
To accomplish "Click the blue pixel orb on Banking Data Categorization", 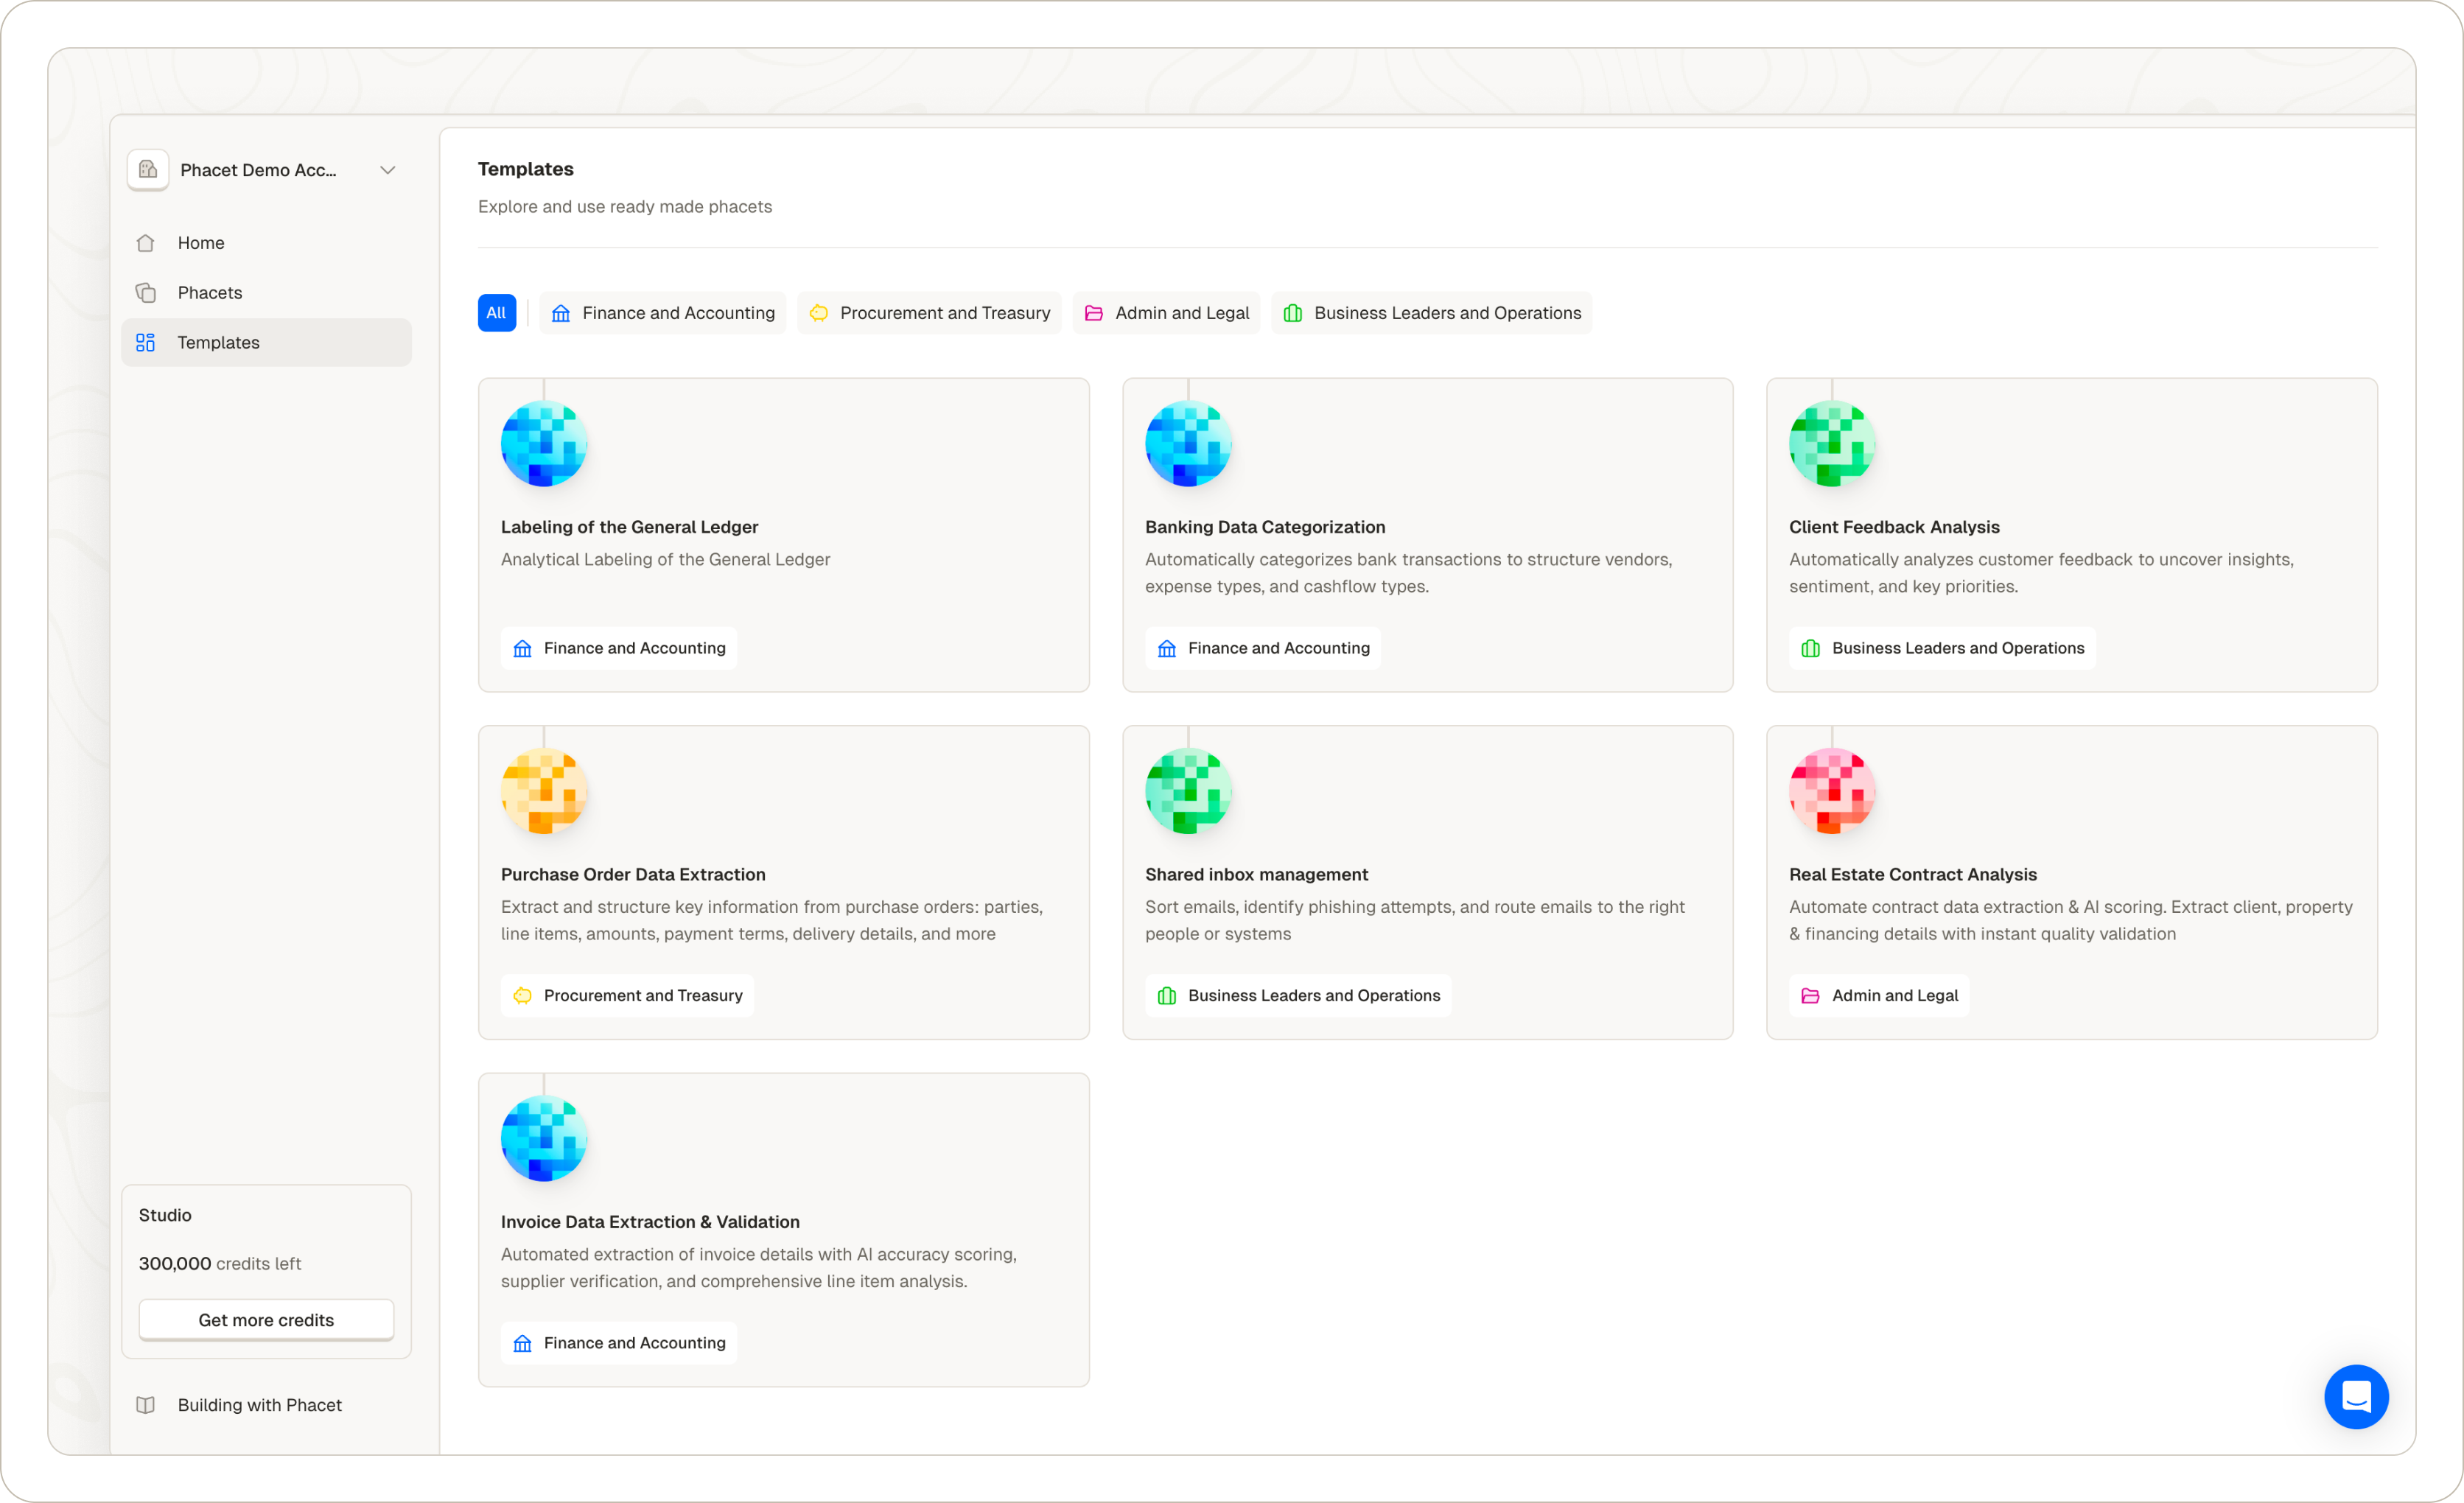I will click(x=1187, y=444).
